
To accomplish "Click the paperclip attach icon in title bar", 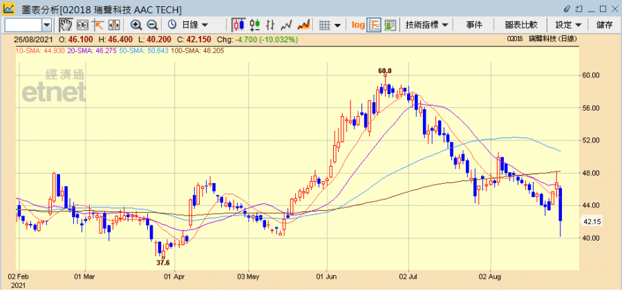I will [x=567, y=8].
